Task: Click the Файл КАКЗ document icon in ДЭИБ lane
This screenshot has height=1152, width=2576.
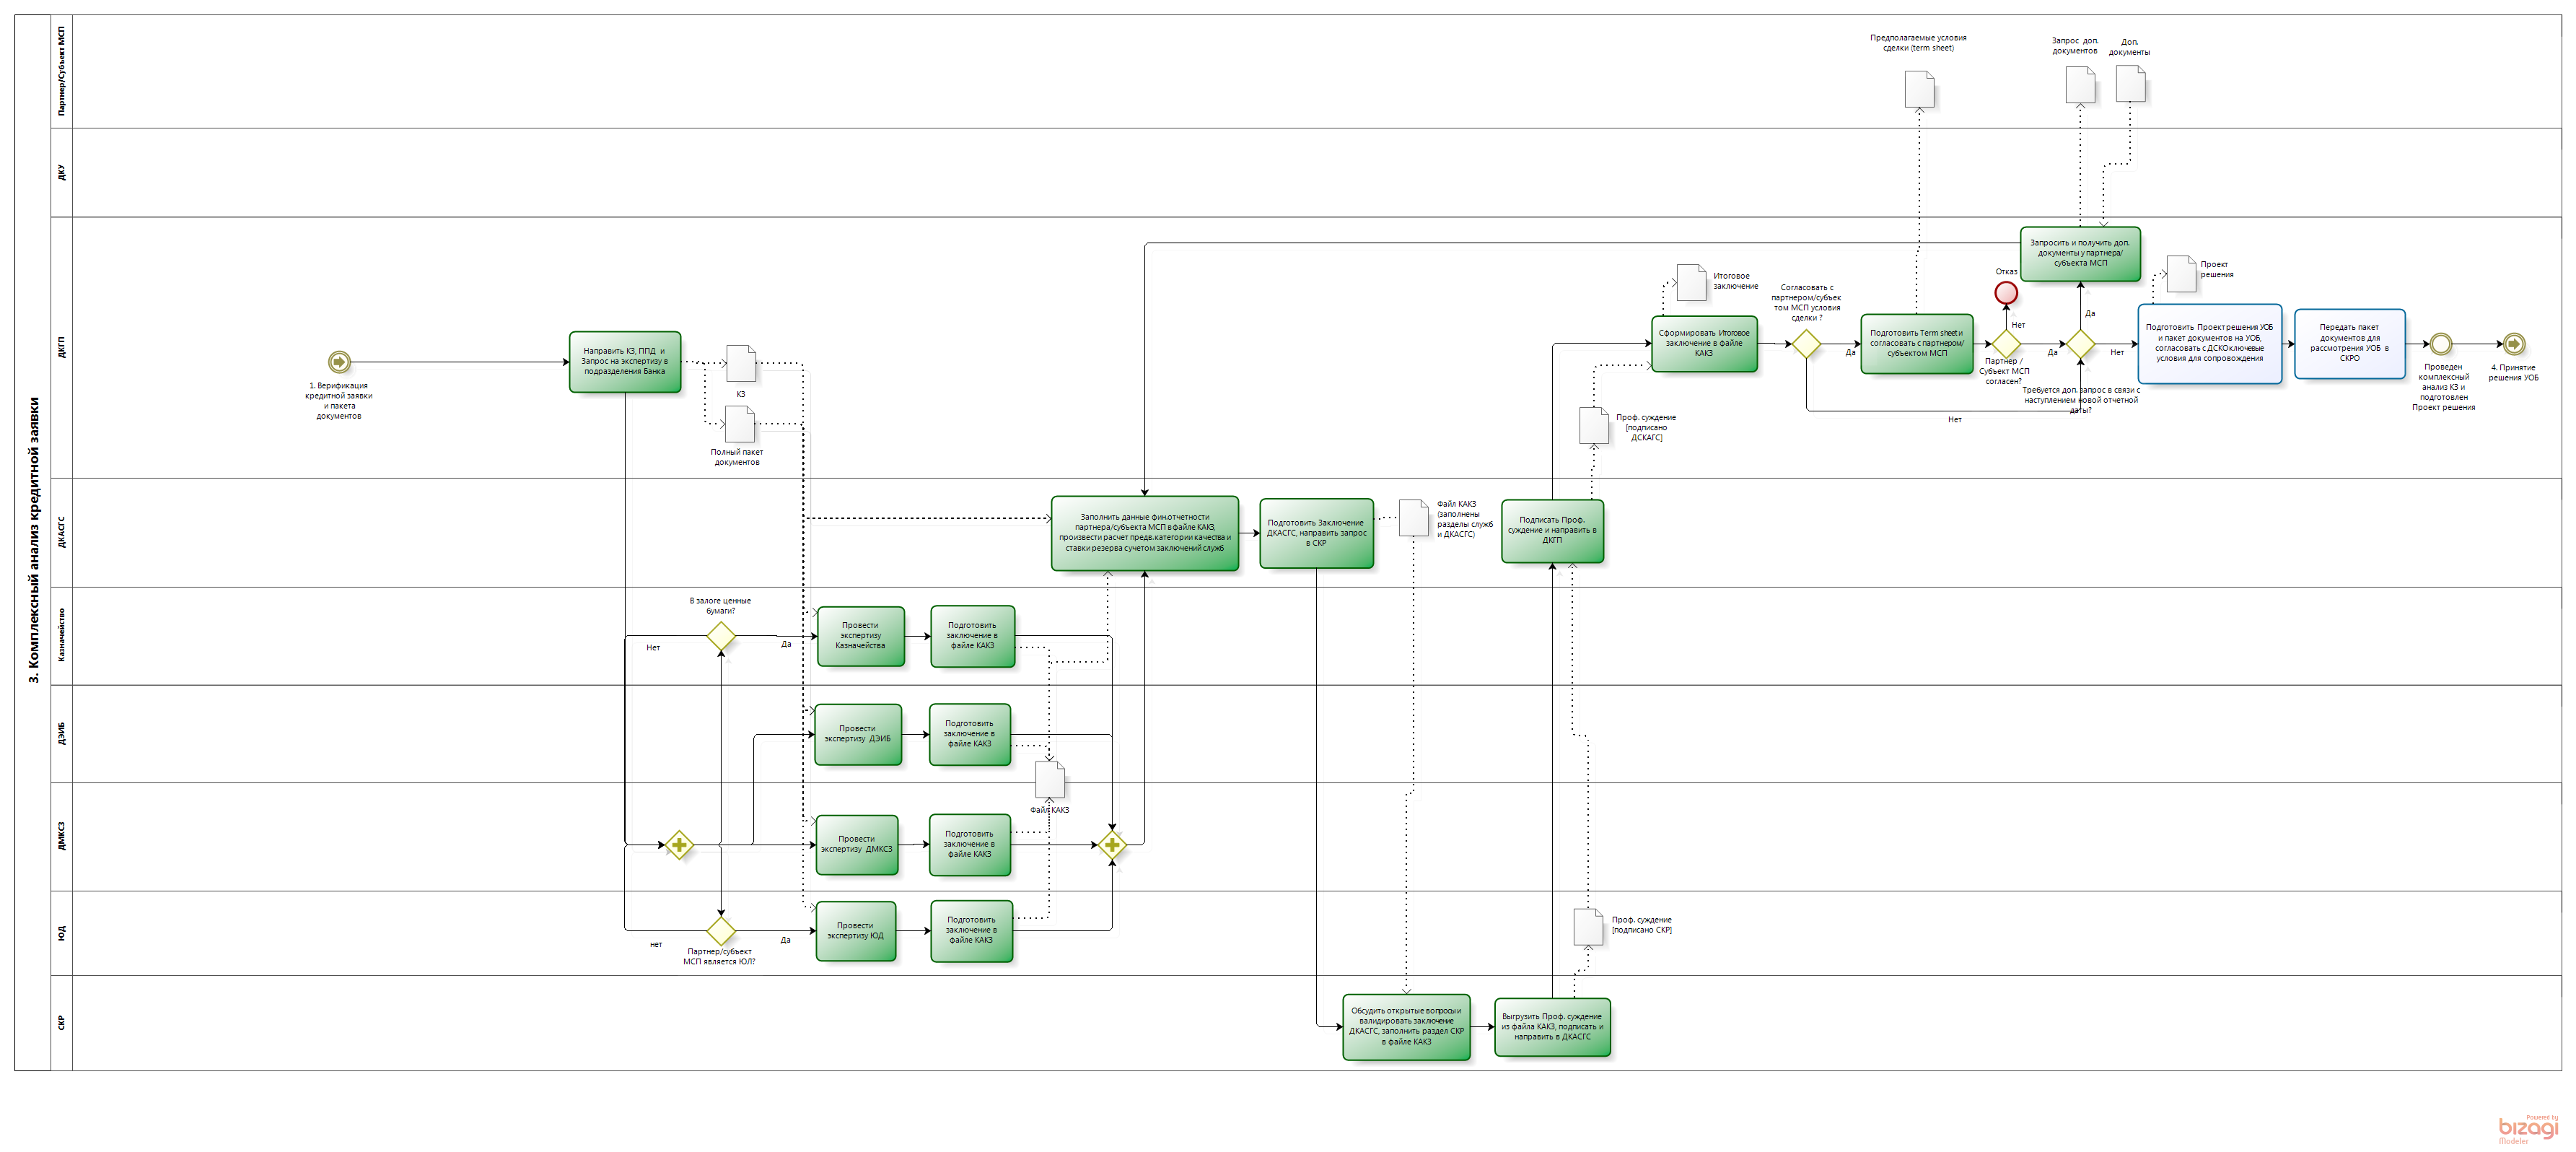Action: pos(1050,780)
